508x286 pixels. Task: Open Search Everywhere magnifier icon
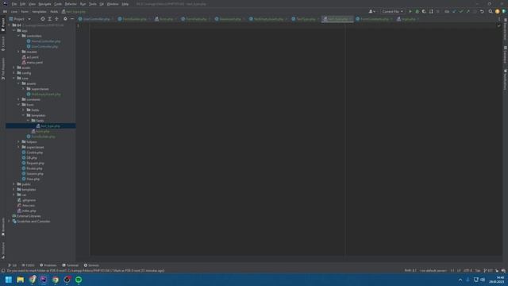491,11
